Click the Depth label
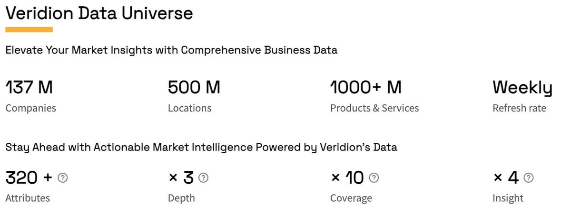The height and width of the screenshot is (215, 571). (181, 198)
